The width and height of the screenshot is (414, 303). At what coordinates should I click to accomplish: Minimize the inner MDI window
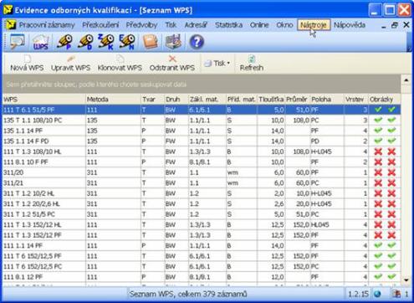pyautogui.click(x=384, y=26)
